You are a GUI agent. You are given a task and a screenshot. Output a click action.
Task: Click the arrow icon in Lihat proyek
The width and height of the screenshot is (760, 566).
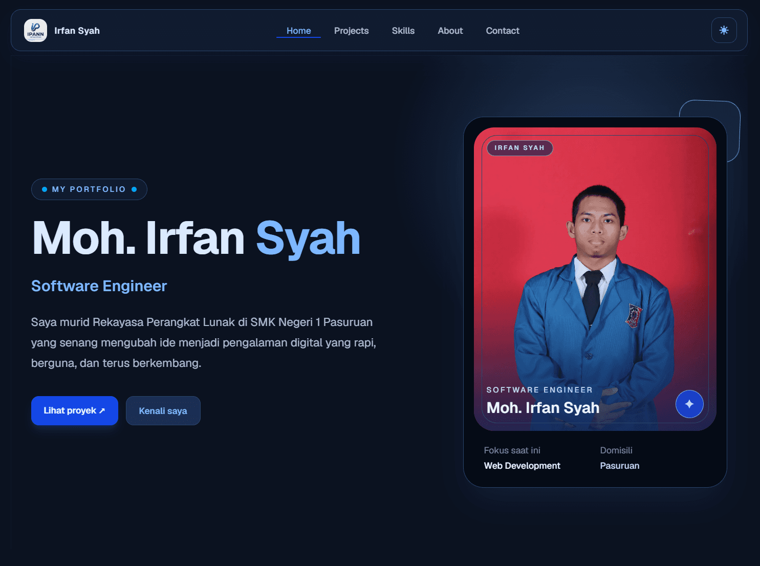(102, 410)
